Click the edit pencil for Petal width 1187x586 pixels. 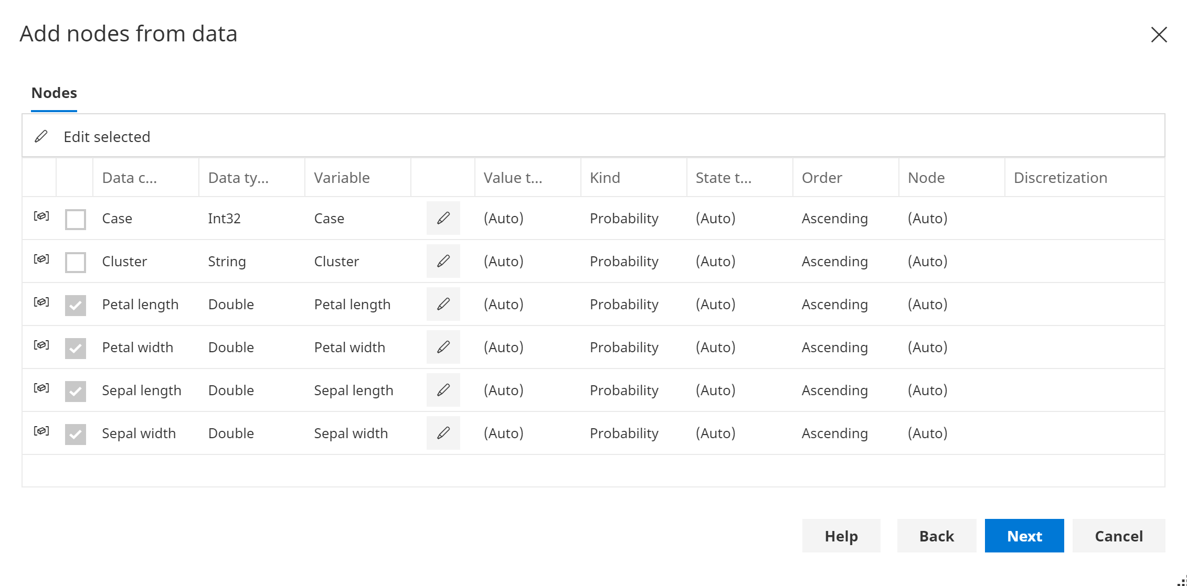point(443,347)
